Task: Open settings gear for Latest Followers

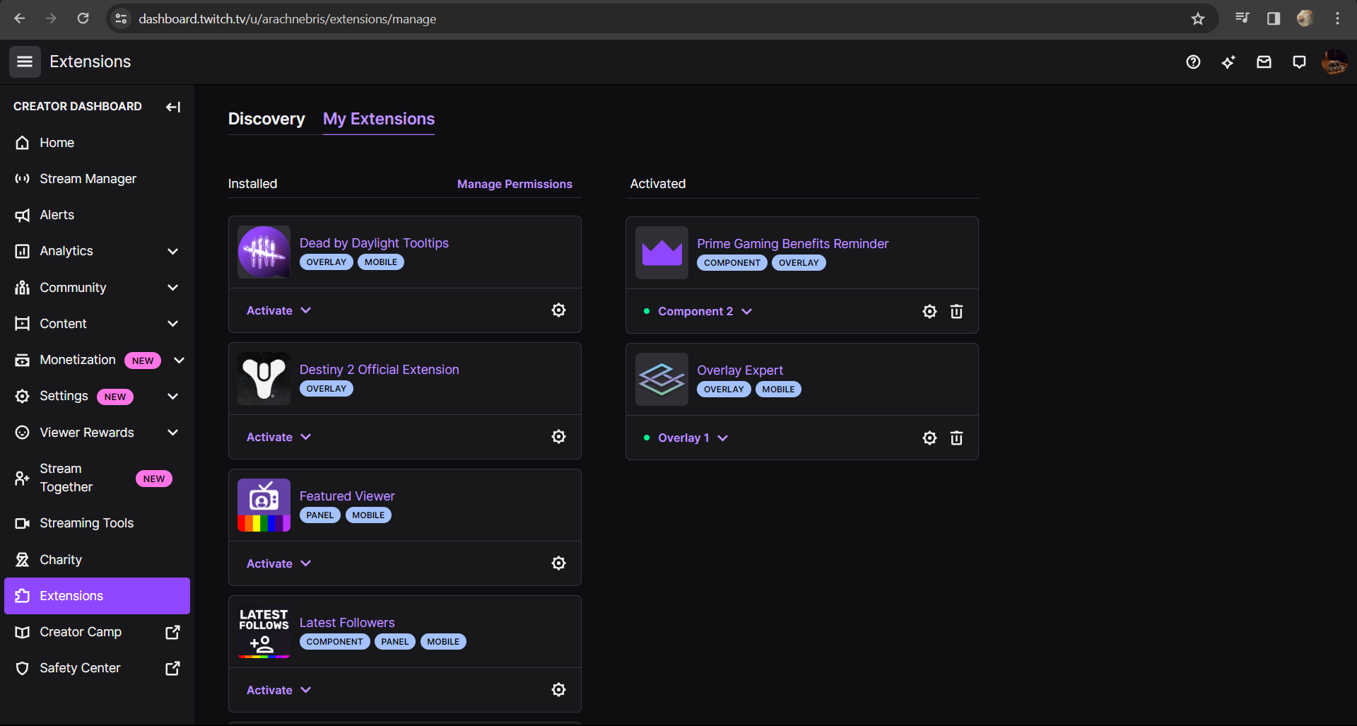Action: 558,690
